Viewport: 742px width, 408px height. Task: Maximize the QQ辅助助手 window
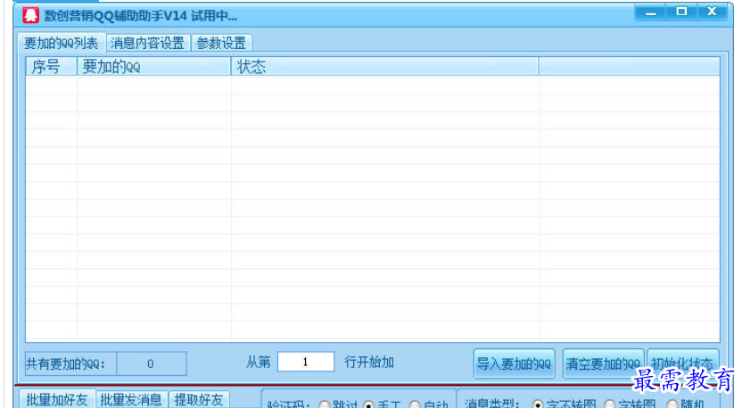coord(681,12)
